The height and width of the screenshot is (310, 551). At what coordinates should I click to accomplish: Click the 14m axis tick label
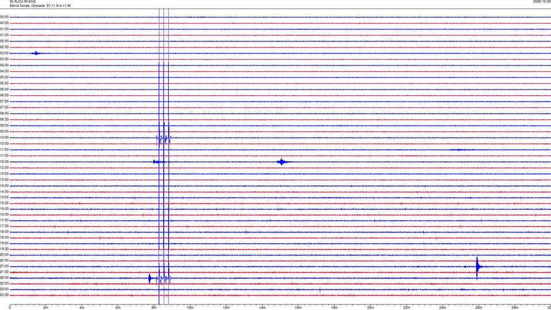pos(262,308)
